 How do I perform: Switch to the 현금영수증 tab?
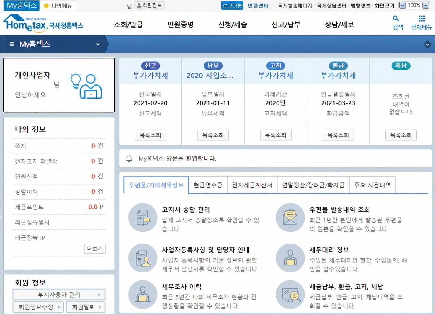pos(208,185)
